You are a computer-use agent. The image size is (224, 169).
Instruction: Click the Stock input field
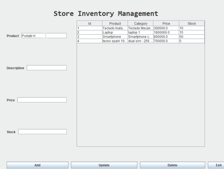(42, 132)
